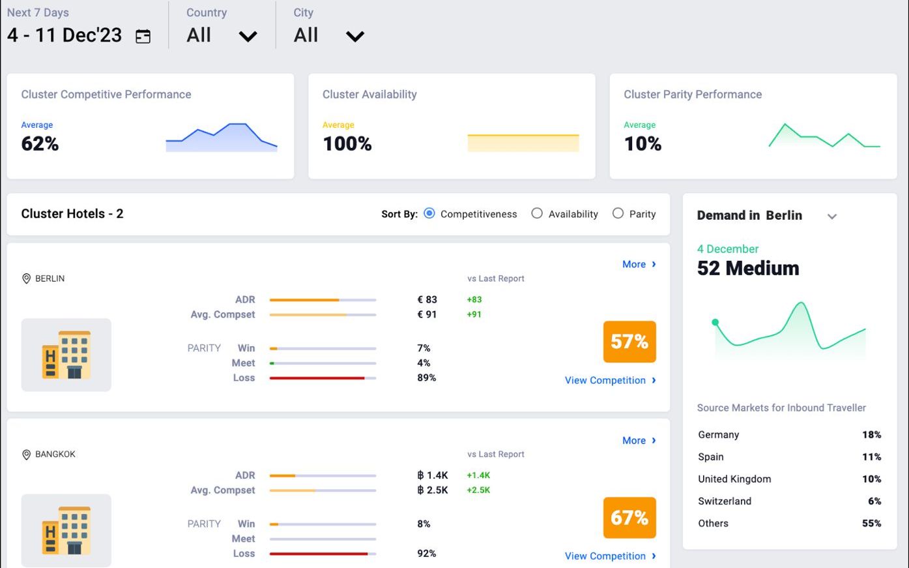Click the Berlin 57% competitiveness badge
Screen dimensions: 909x568
coord(629,342)
